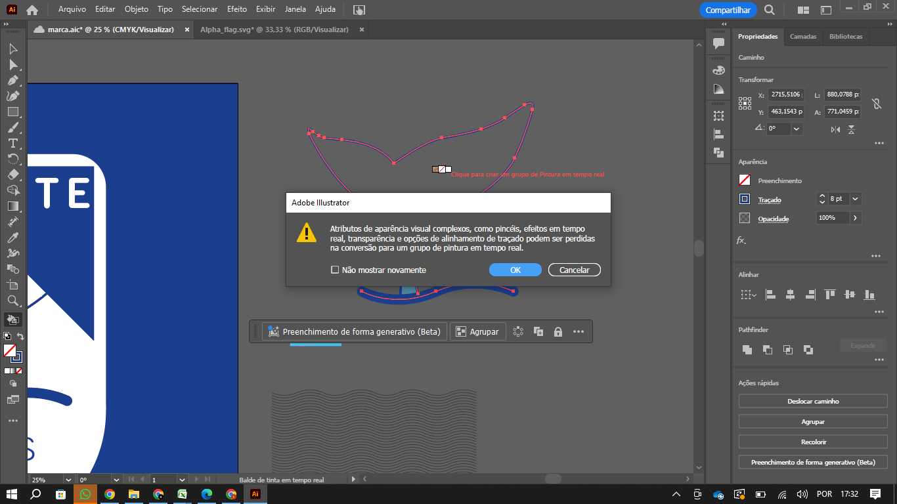Select the Type tool
Image resolution: width=897 pixels, height=504 pixels.
[13, 144]
